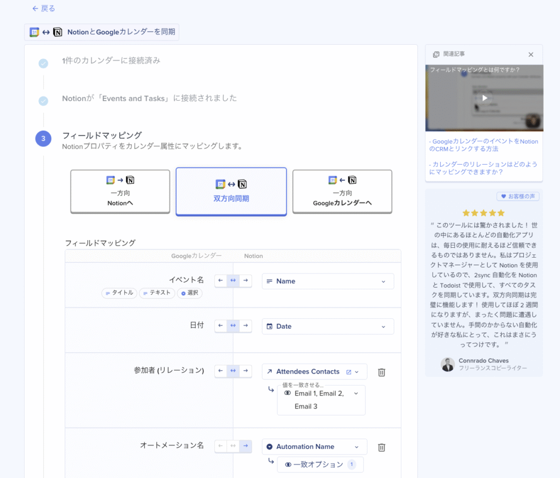Image resolution: width=560 pixels, height=478 pixels.
Task: Enable 双方向 arrow for 参加者 (リレーション)
Action: pos(233,371)
